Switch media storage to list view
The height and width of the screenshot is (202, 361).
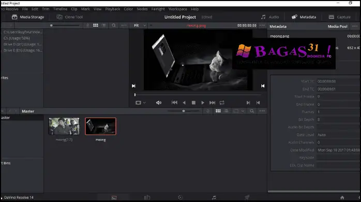103,25
